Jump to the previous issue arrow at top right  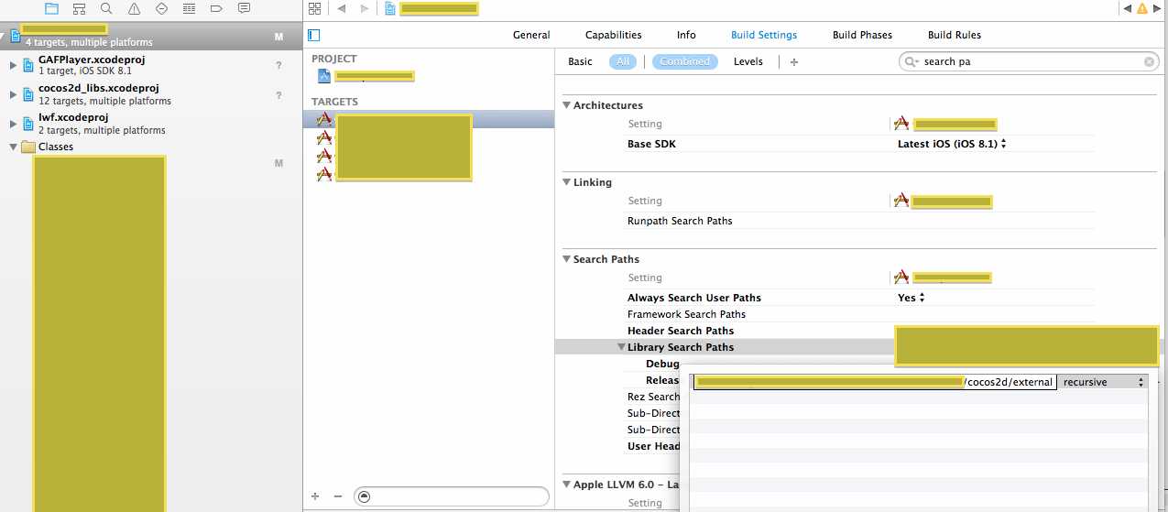[1126, 8]
